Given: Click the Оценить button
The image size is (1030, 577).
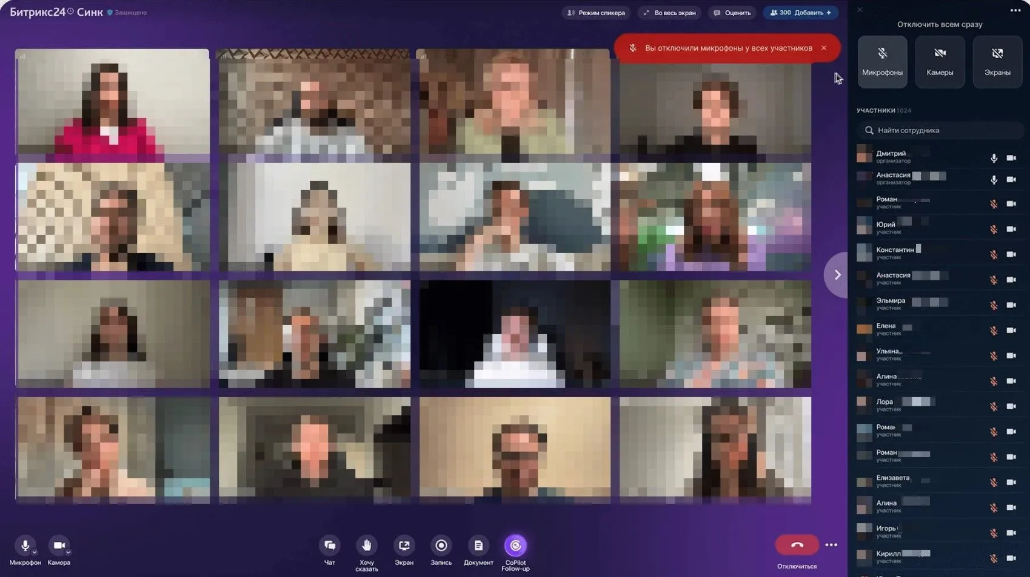Looking at the screenshot, I should (732, 13).
